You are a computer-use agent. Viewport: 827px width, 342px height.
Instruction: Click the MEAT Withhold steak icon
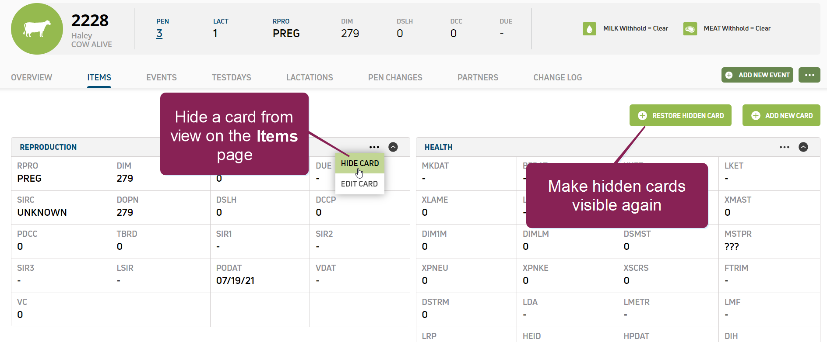click(690, 29)
